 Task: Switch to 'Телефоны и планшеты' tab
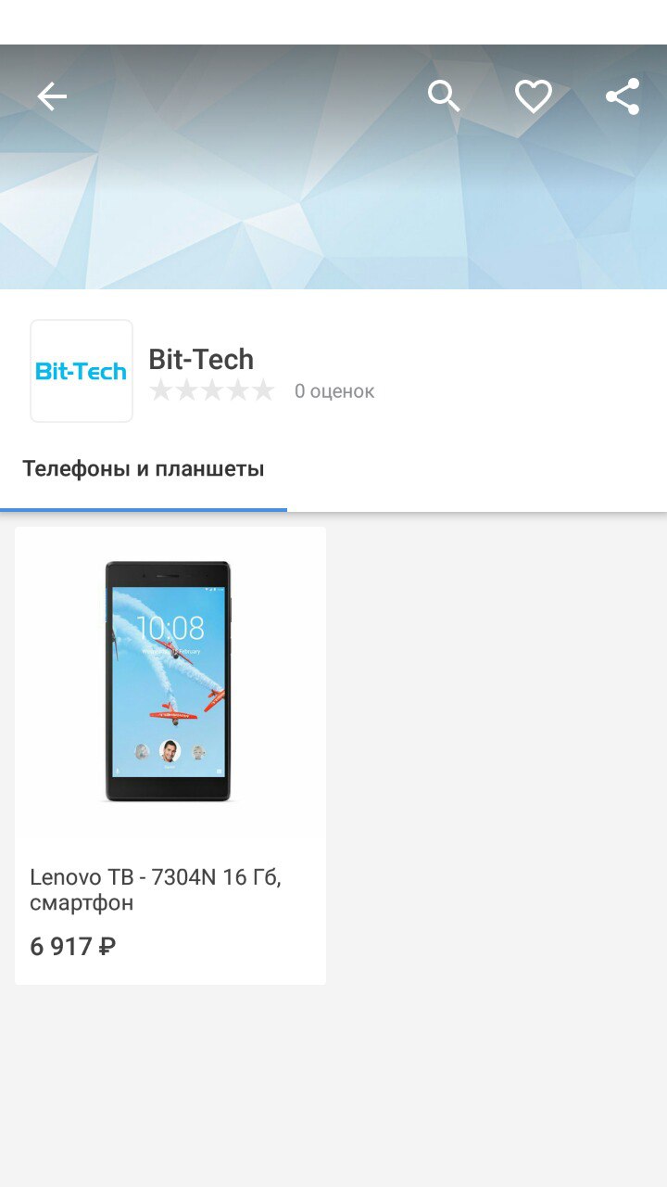[x=144, y=468]
